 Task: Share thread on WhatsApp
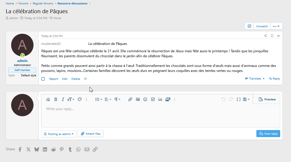(x=78, y=149)
